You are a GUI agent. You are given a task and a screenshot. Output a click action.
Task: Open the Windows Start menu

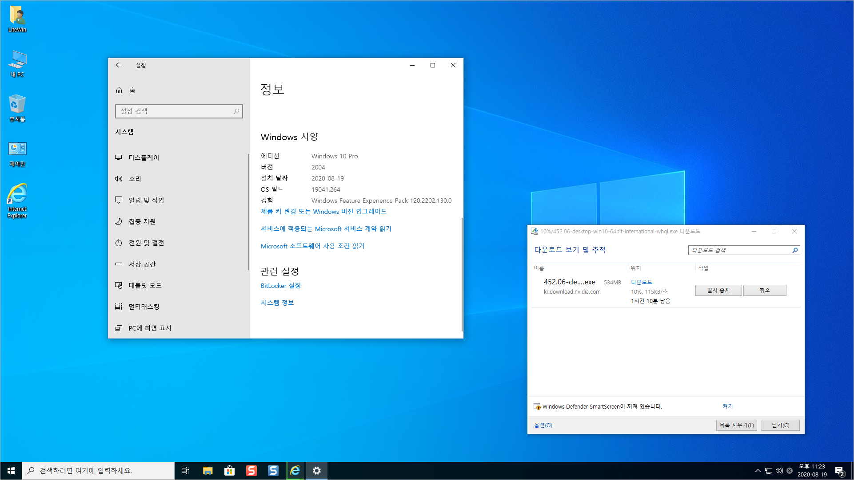tap(11, 471)
